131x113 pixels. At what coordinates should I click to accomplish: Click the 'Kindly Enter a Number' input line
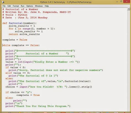click(x=43, y=62)
